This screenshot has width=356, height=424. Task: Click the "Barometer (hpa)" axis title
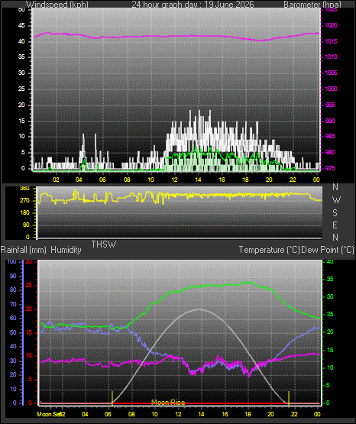pos(312,5)
